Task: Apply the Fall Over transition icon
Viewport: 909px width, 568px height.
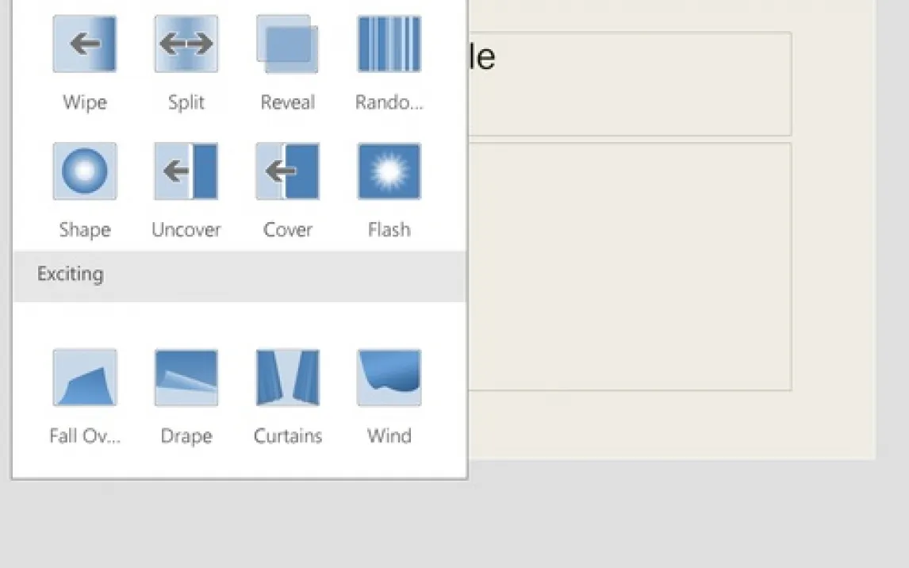Action: [85, 378]
